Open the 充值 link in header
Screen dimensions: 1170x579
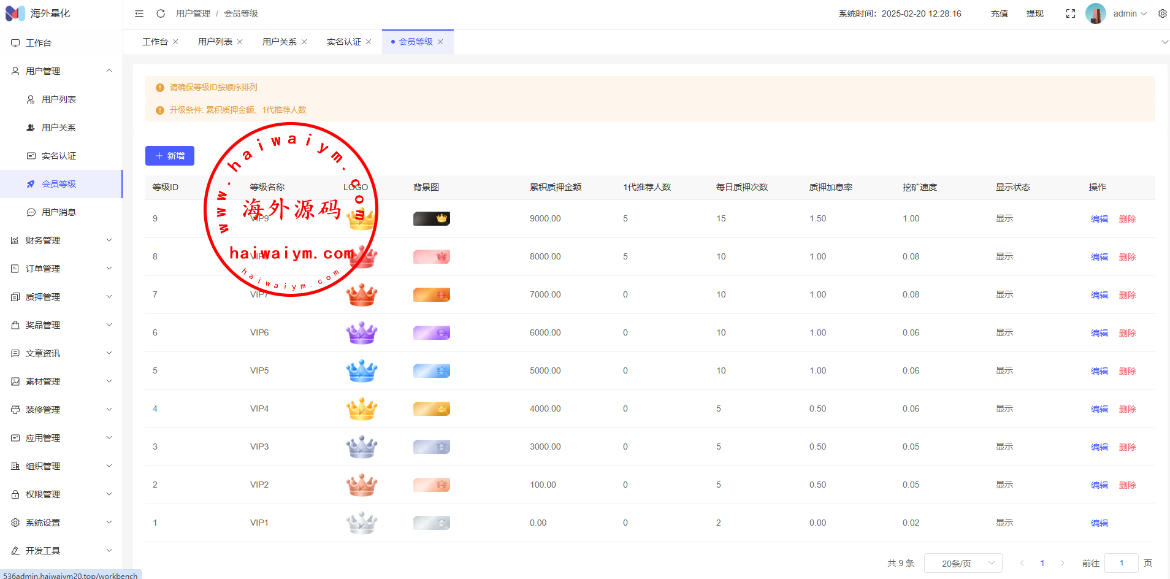[999, 13]
